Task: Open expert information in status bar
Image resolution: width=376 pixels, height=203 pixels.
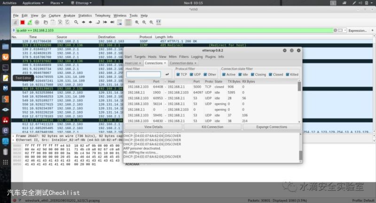Action: [x=15, y=200]
